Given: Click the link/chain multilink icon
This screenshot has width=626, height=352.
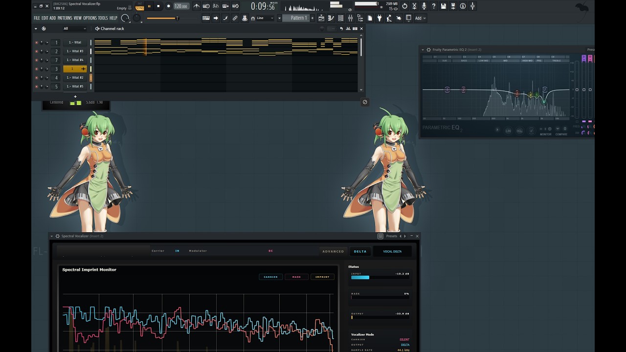Looking at the screenshot, I should [235, 18].
